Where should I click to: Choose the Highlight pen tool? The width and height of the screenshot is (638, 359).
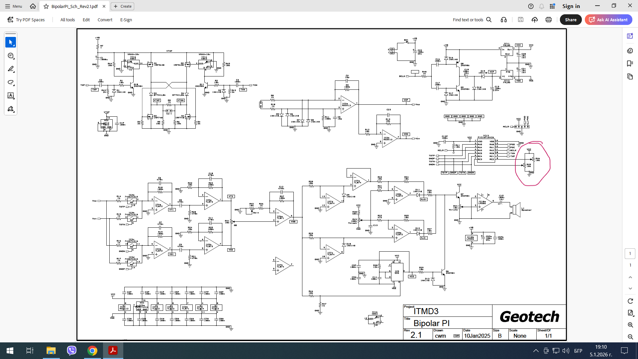pos(11,69)
